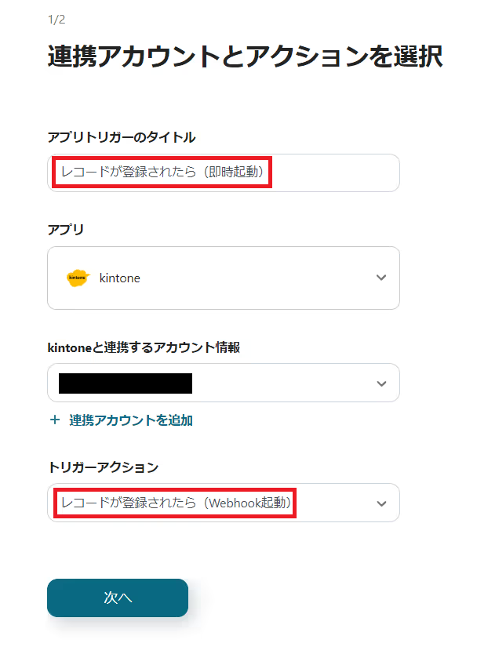The height and width of the screenshot is (654, 477).
Task: Click the chevron arrow in the account dropdown
Action: coord(381,383)
